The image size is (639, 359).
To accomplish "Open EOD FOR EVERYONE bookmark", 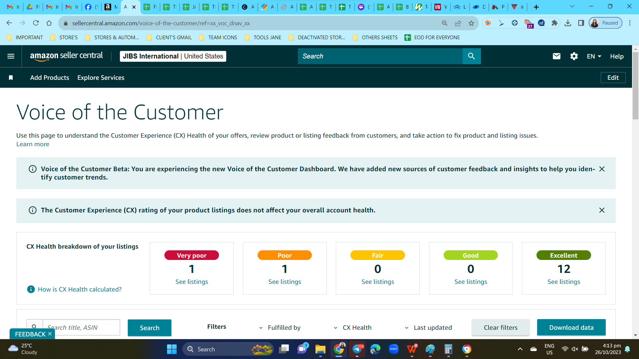I will pyautogui.click(x=432, y=38).
